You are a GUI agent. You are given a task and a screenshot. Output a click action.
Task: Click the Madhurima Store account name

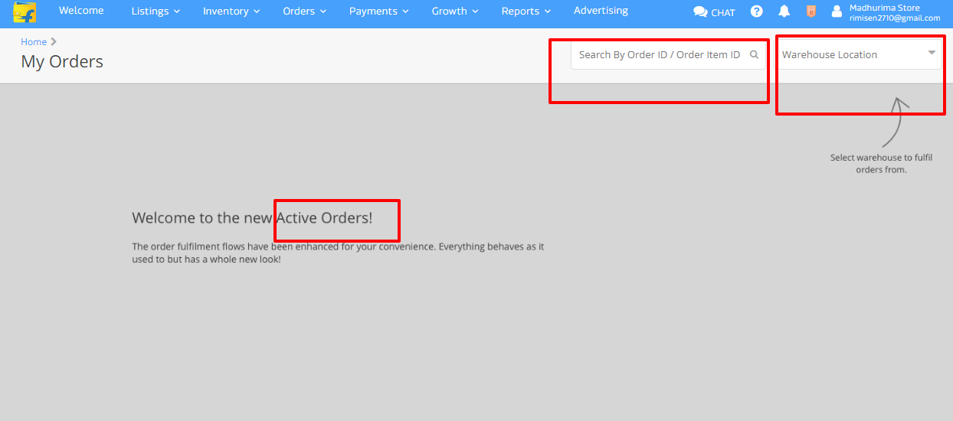(885, 8)
